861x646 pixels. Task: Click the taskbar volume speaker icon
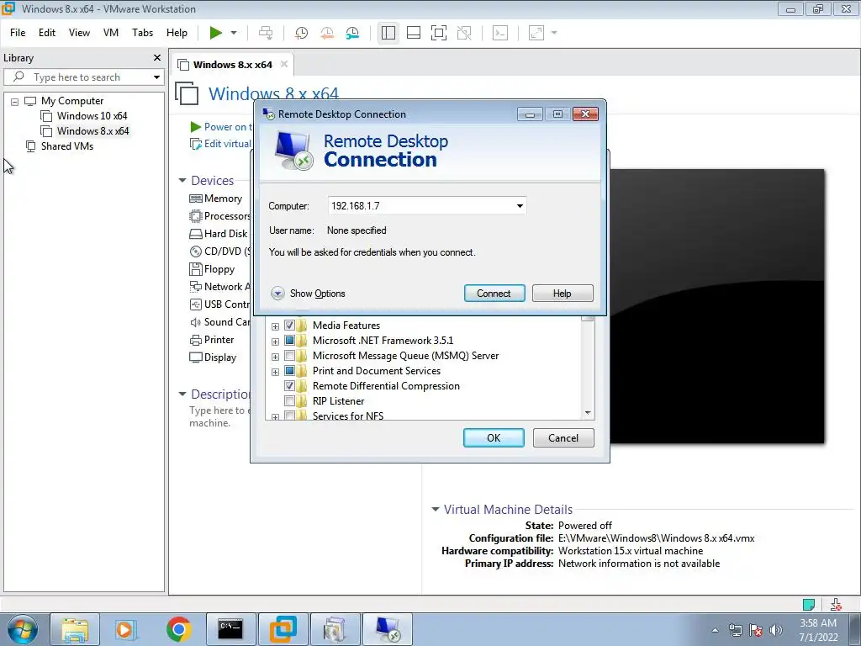click(x=776, y=630)
